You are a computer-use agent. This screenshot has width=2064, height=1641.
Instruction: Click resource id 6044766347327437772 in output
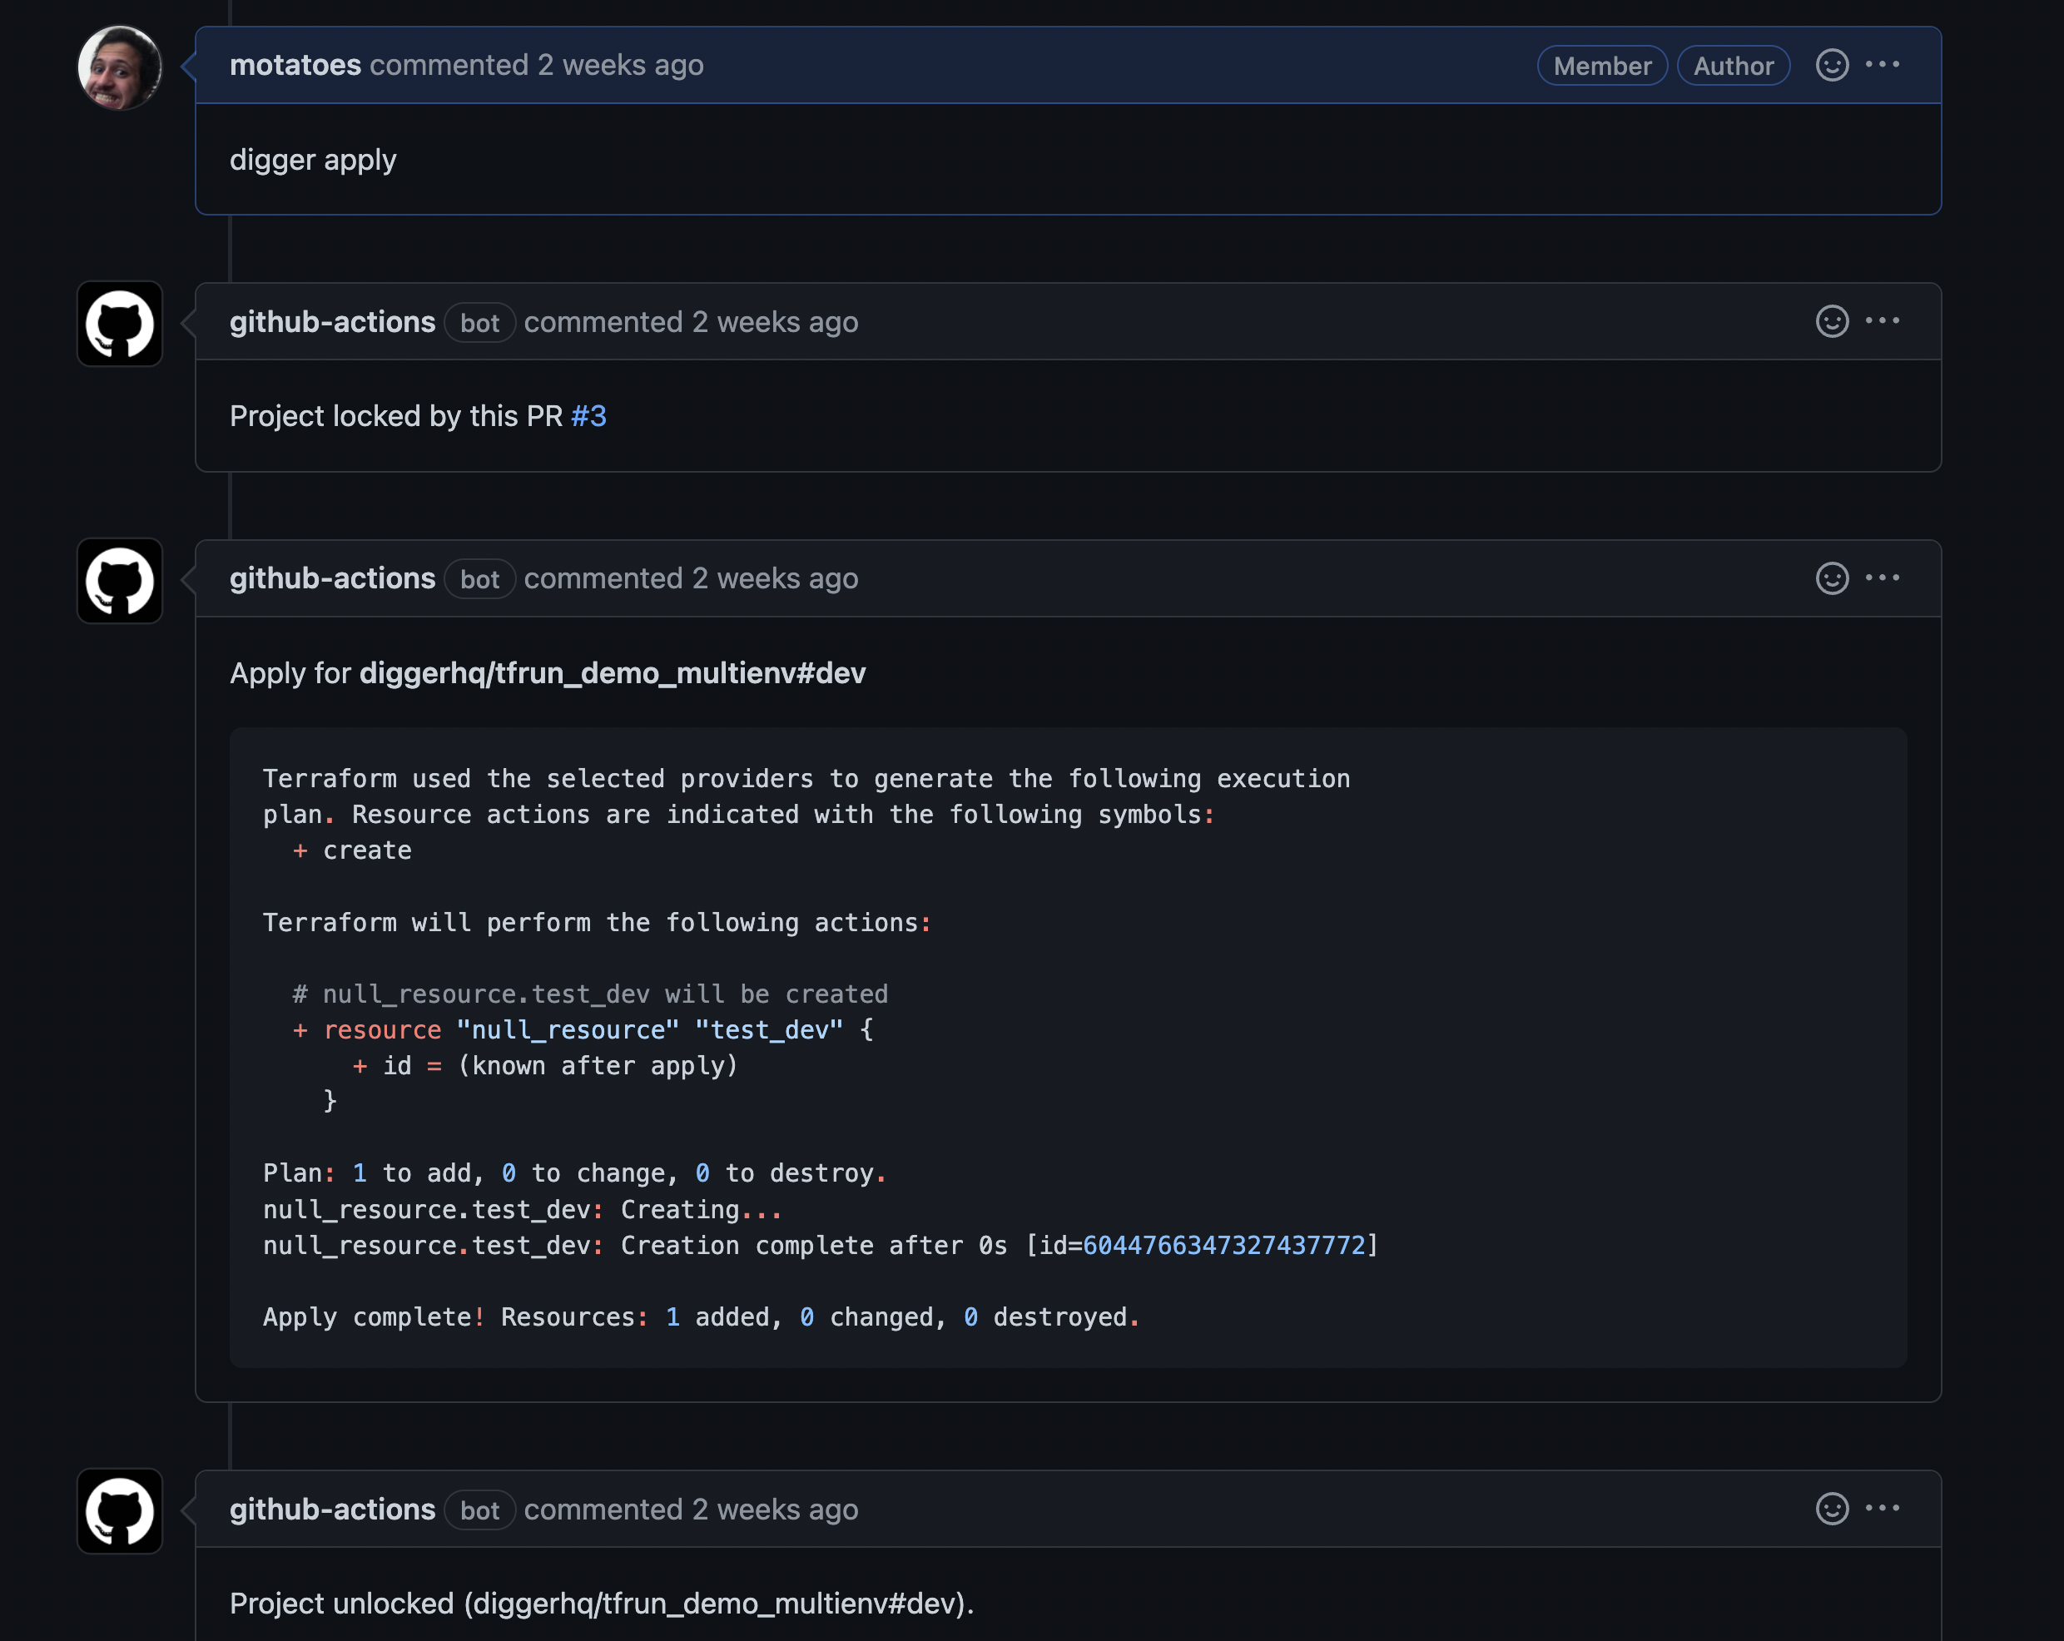pyautogui.click(x=1223, y=1246)
